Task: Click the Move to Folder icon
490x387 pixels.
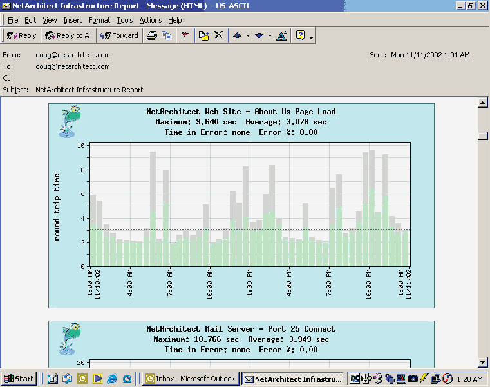Action: tap(203, 35)
